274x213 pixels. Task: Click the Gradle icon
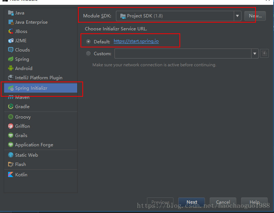tap(11, 106)
